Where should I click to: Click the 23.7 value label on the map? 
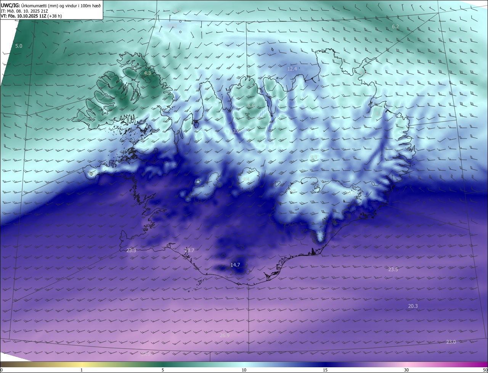pos(189,251)
